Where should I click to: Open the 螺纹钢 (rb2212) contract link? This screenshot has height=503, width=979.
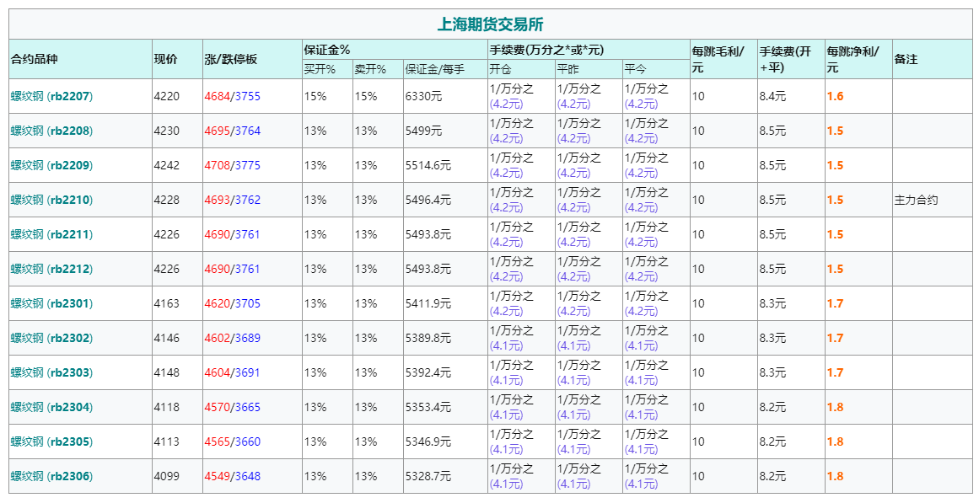(51, 269)
